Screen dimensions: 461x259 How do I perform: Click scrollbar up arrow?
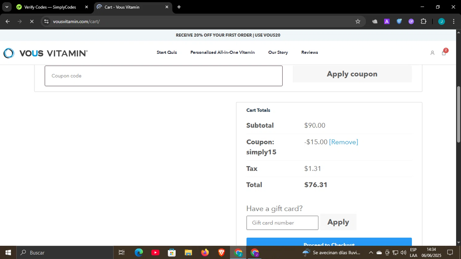[x=459, y=32]
